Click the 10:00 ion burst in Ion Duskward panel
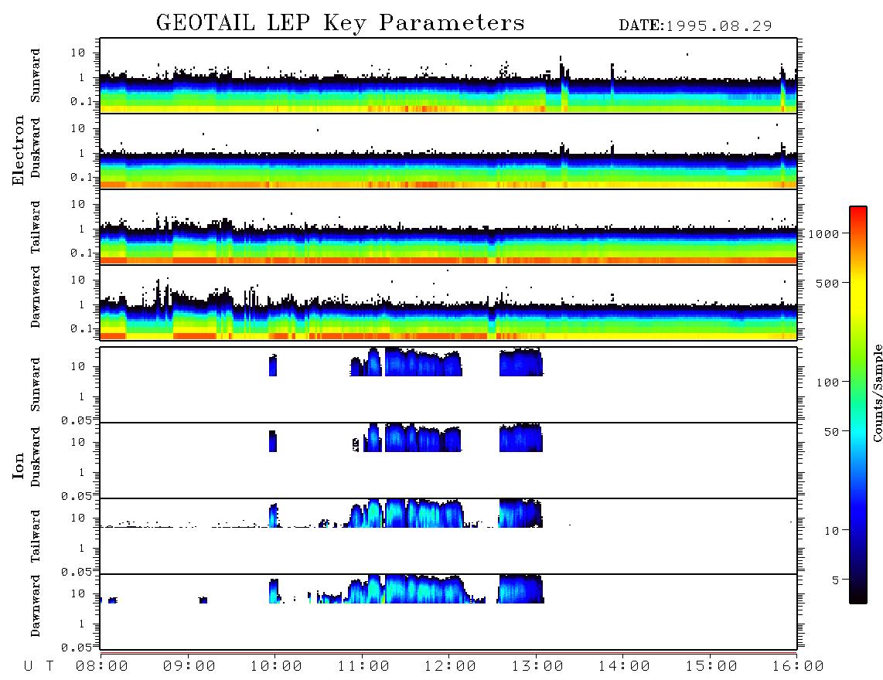This screenshot has width=883, height=680. (x=273, y=440)
